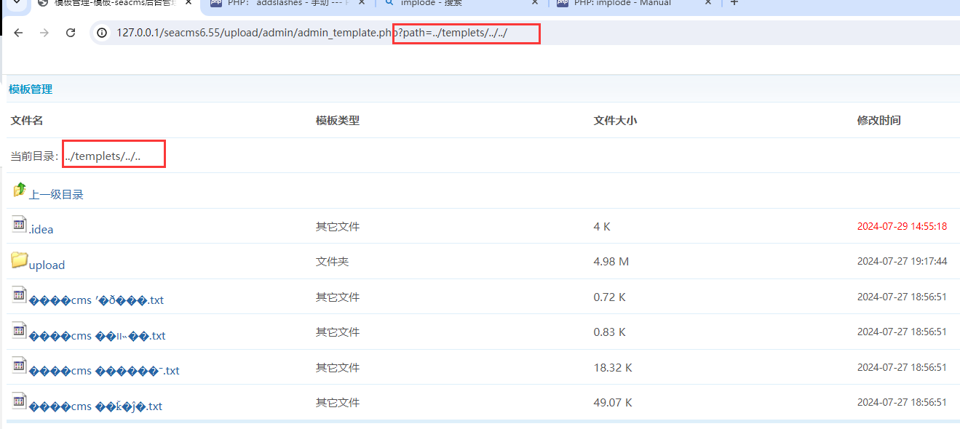This screenshot has height=429, width=960.
Task: Open the txt file sized 49.07 K
Action: (x=95, y=406)
